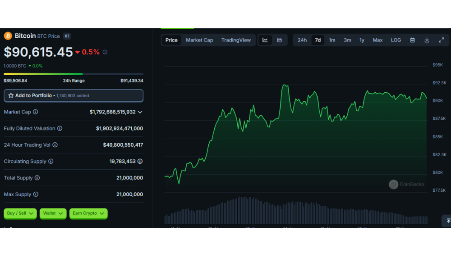This screenshot has width=451, height=253.
Task: Click the scroll-to-top arrow button
Action: [447, 221]
